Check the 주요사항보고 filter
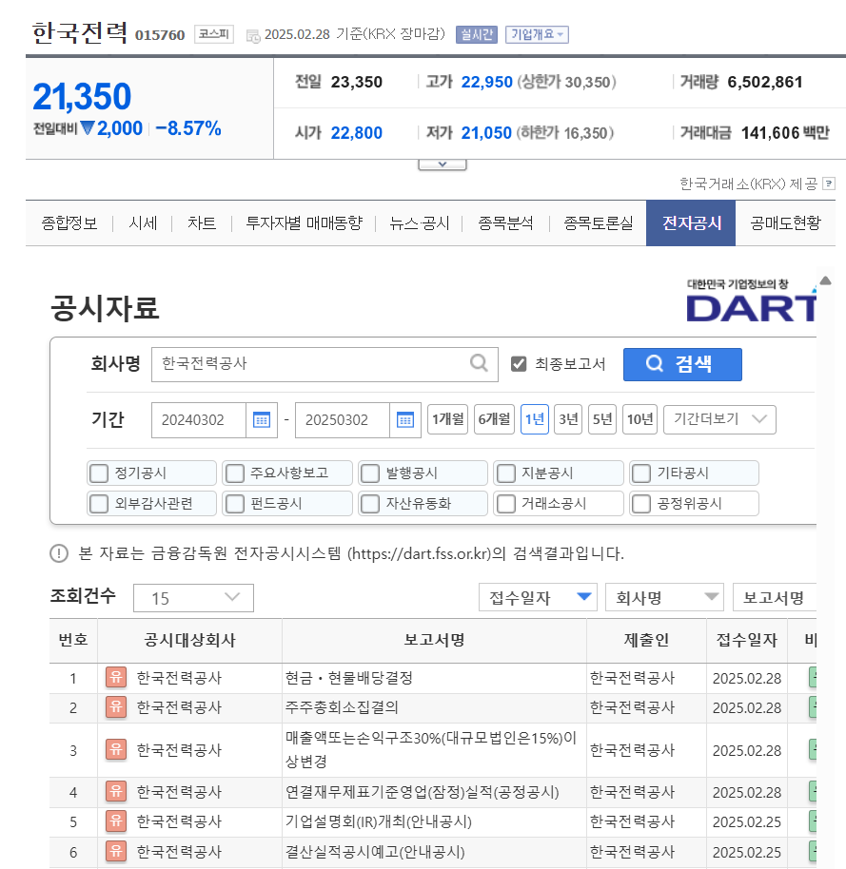The height and width of the screenshot is (869, 846). [235, 473]
